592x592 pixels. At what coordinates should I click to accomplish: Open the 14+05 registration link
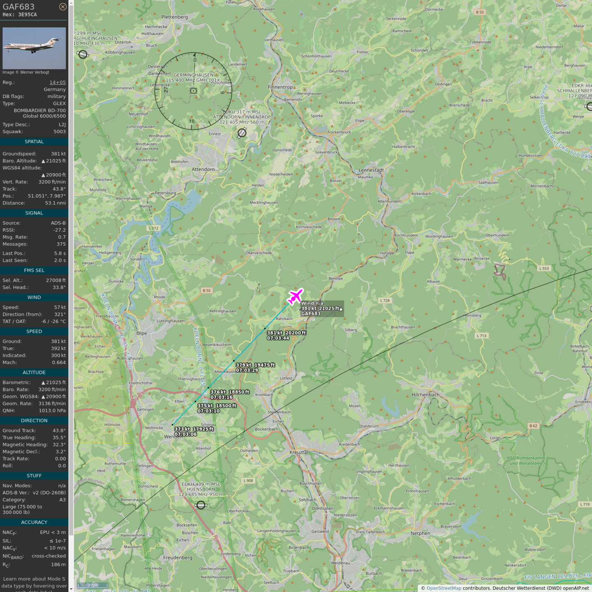click(x=58, y=82)
